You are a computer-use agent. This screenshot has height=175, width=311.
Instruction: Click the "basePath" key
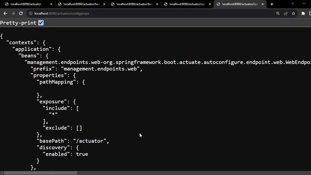point(52,141)
